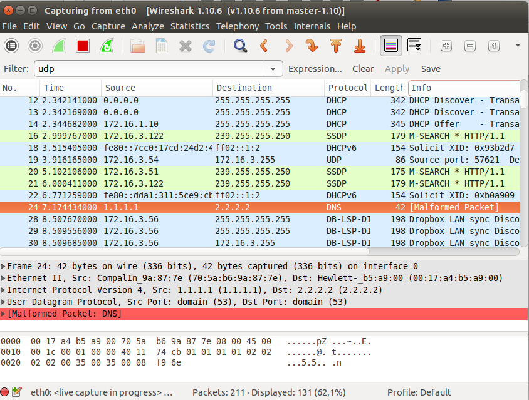Expand the Ethernet II tree row
Screen dimensions: 529x400
tap(4, 278)
